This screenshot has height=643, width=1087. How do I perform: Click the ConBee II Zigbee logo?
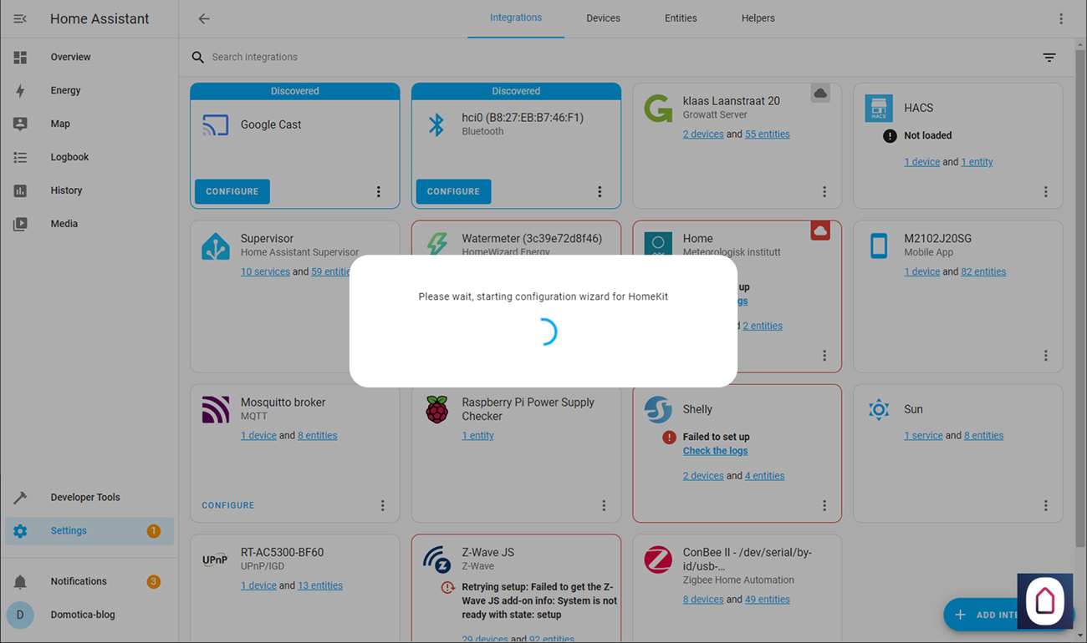point(658,559)
